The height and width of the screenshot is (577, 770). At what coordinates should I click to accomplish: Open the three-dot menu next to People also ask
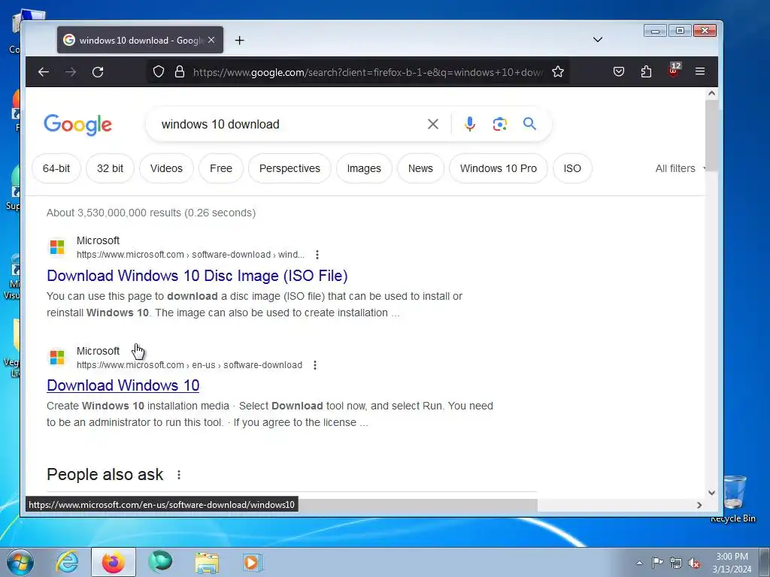[x=179, y=475]
